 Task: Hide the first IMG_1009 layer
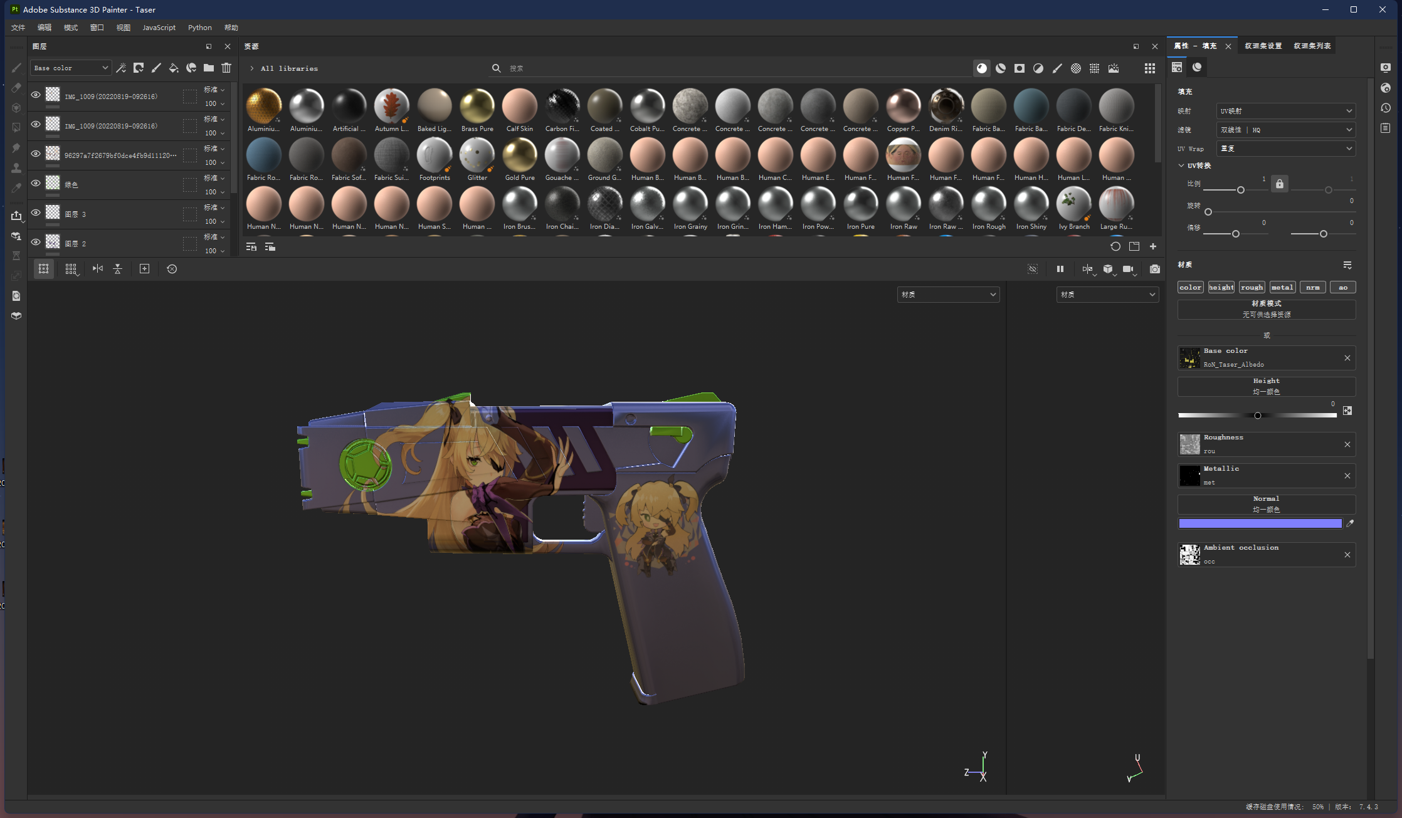36,95
